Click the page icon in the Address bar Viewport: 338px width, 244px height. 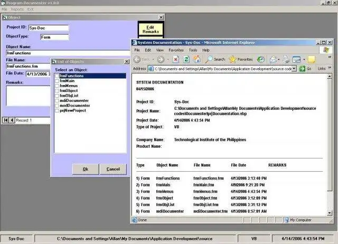click(151, 69)
